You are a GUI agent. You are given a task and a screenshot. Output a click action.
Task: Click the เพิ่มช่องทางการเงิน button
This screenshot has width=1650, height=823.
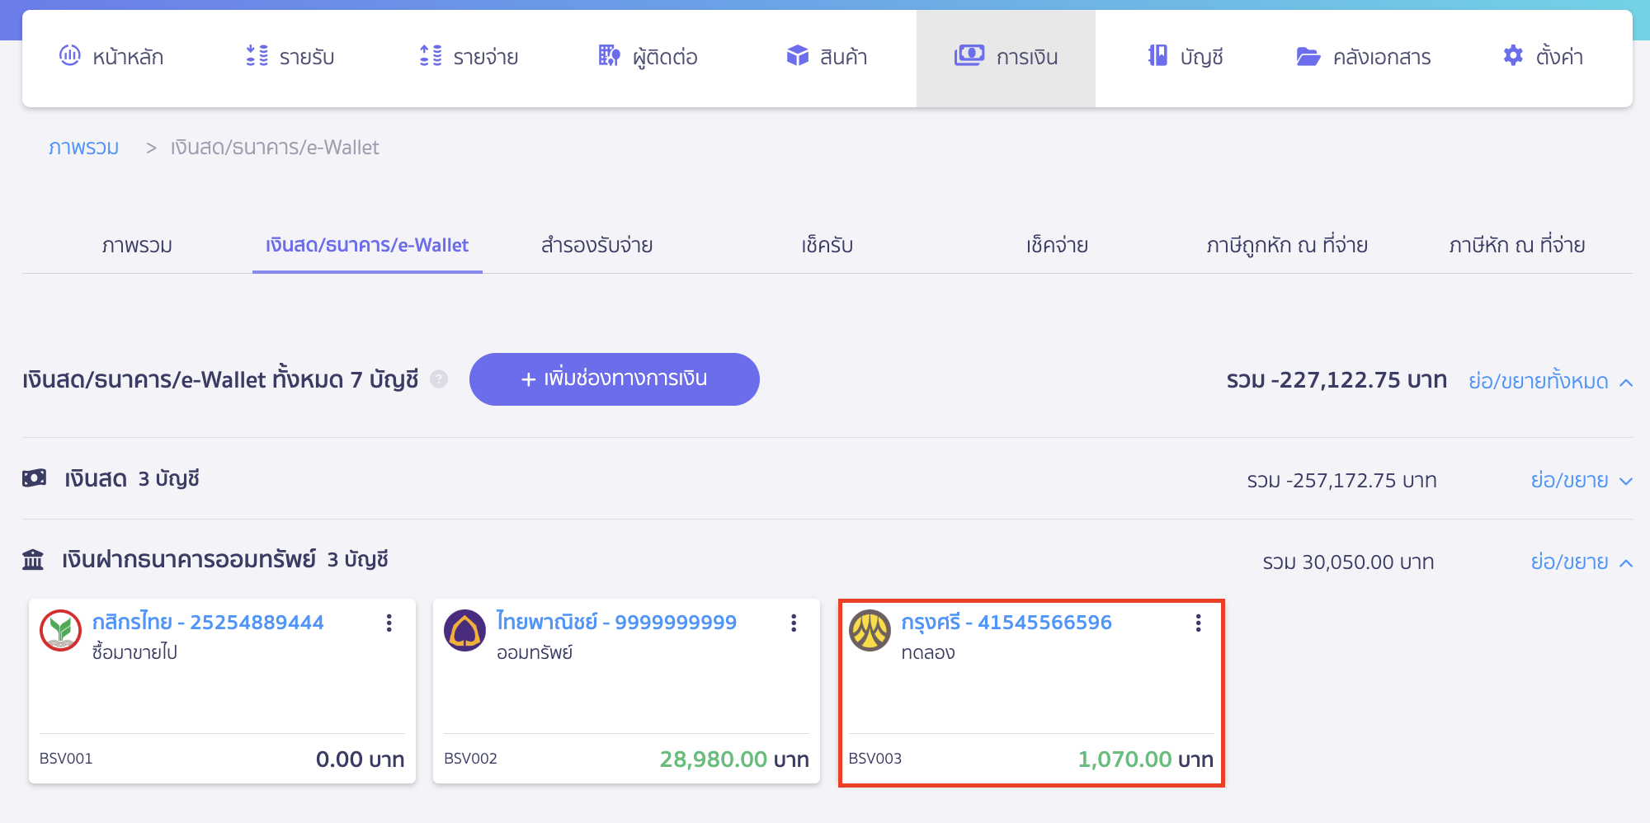[x=614, y=379]
